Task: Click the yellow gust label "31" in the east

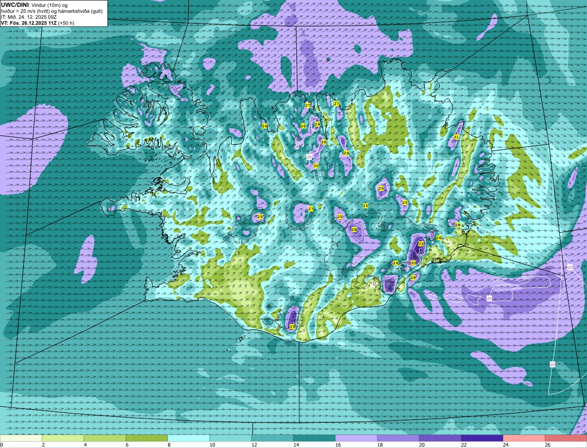Action: tap(456, 137)
